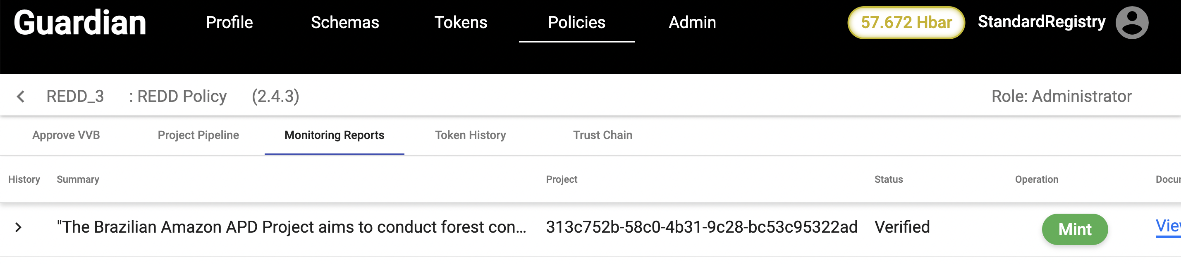Screen dimensions: 1181x264
Task: Click the project ID 313c752b cell
Action: pos(701,227)
